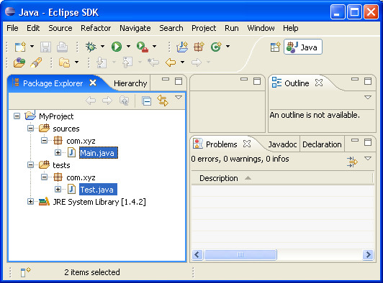Open the File menu
The width and height of the screenshot is (383, 283).
[12, 28]
